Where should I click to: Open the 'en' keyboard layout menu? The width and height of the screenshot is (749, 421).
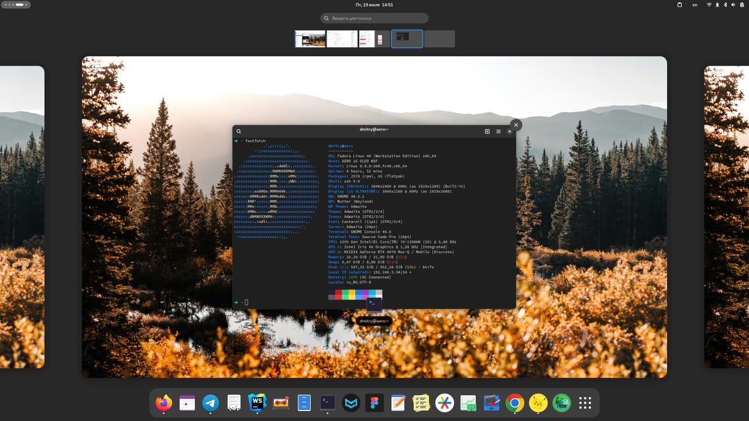tap(695, 5)
